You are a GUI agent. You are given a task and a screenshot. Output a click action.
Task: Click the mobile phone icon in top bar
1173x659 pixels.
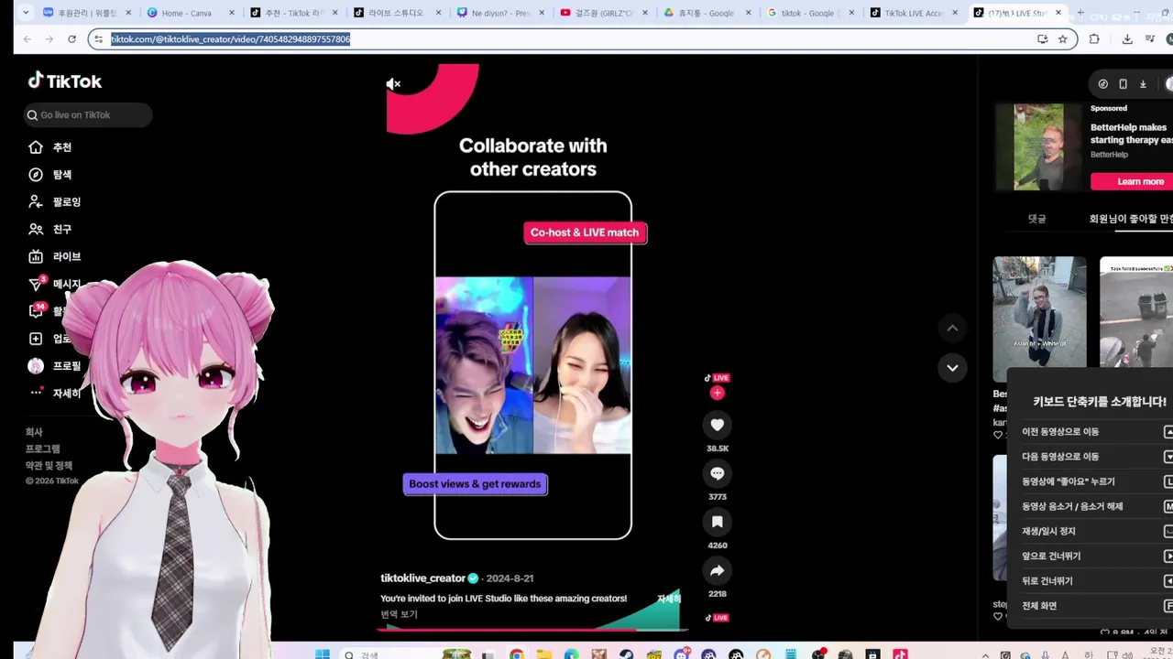pos(1123,83)
